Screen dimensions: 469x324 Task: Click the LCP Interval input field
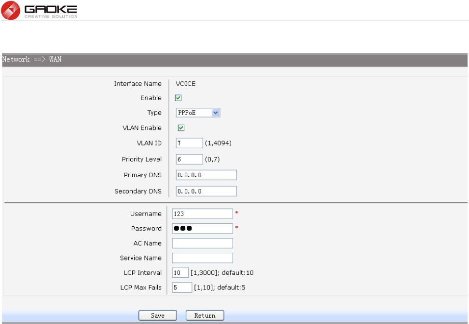[x=180, y=272]
